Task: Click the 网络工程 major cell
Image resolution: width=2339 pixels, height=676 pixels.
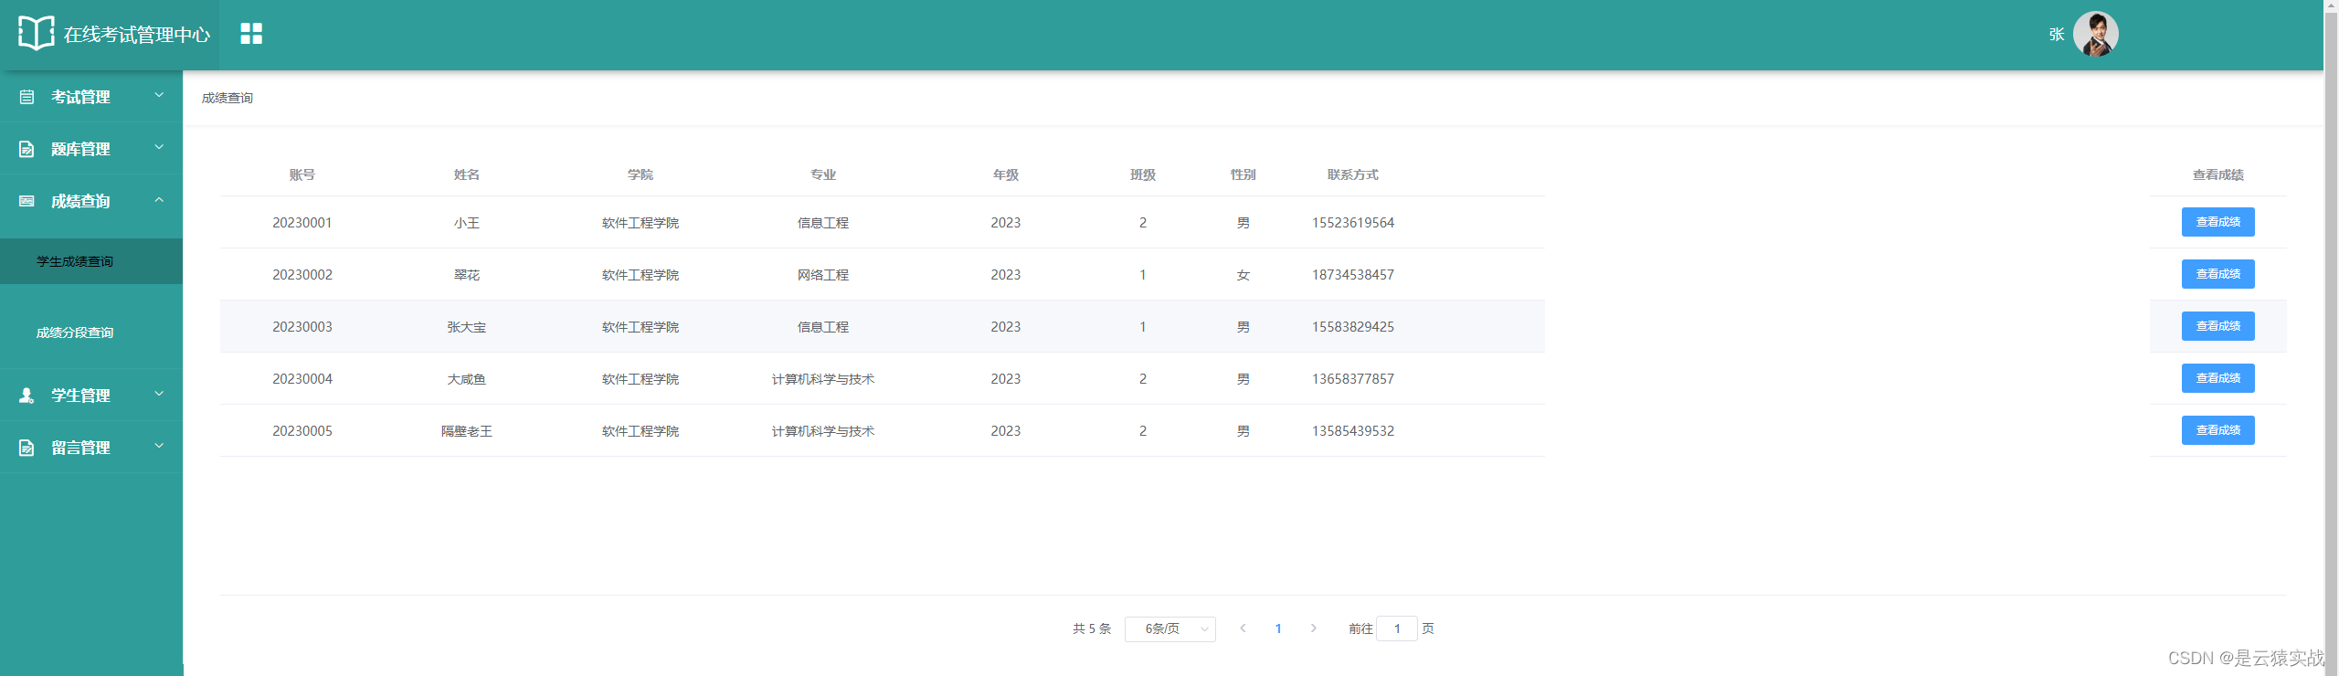Action: 823,275
